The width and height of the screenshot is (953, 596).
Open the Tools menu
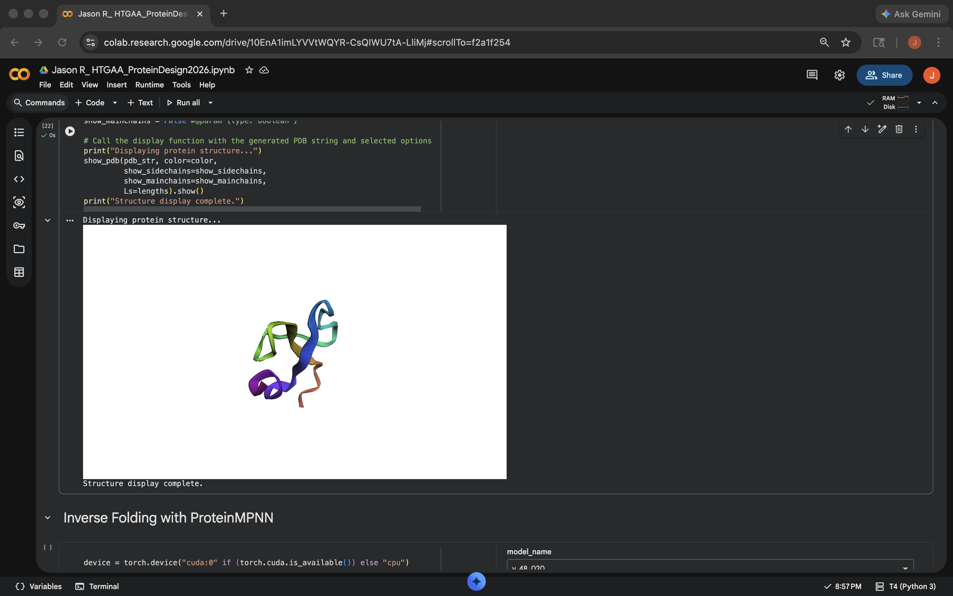click(182, 85)
